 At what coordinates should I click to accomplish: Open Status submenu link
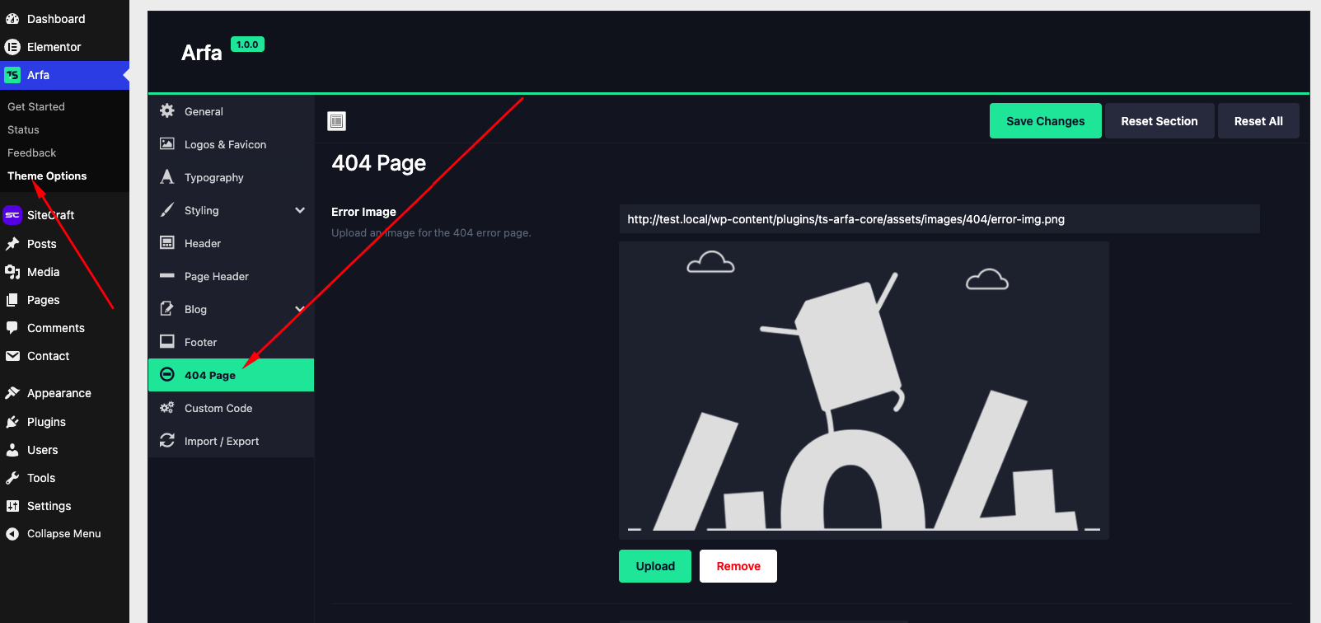[23, 129]
